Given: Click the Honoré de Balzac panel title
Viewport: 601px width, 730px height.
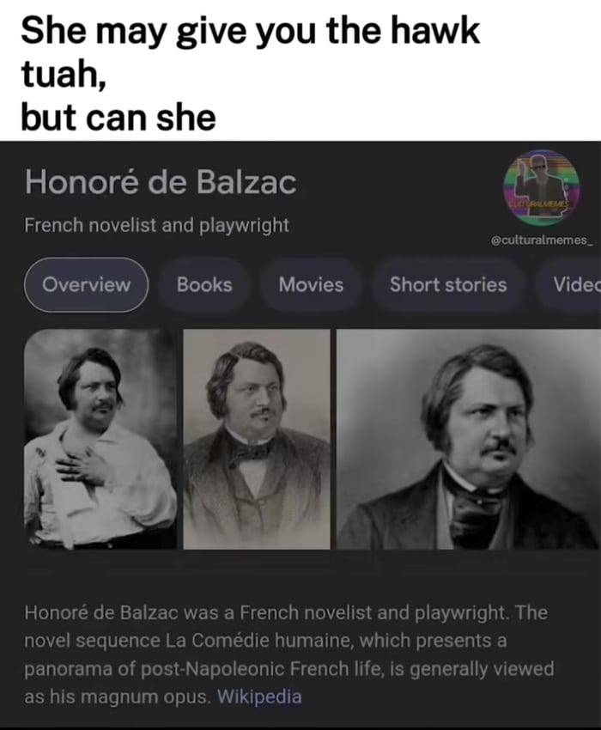Looking at the screenshot, I should tap(161, 181).
